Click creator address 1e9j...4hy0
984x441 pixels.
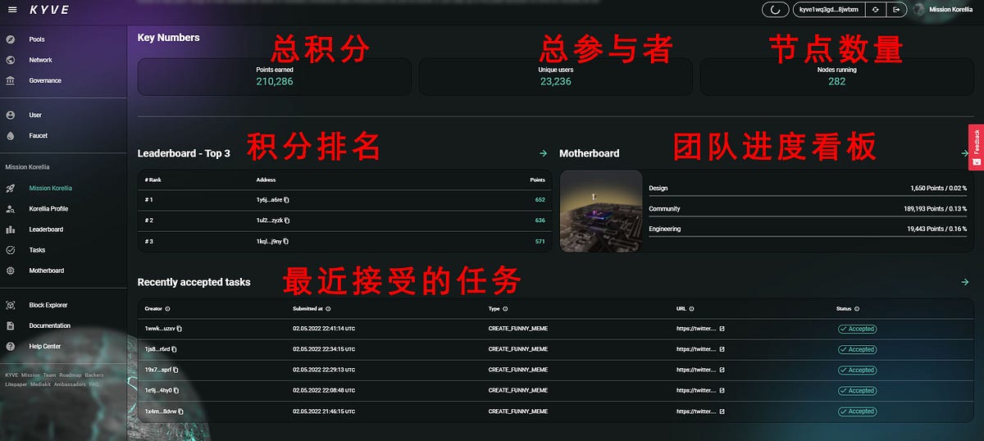158,390
